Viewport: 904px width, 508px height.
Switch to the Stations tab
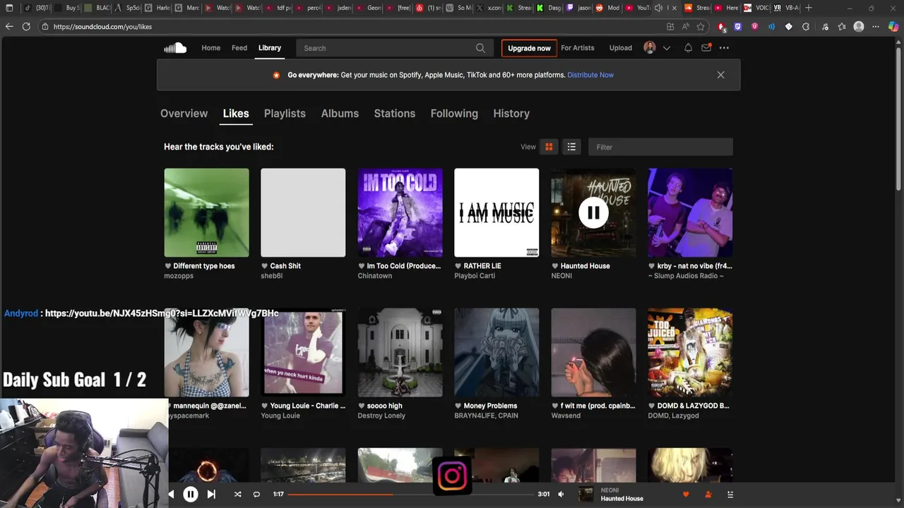pyautogui.click(x=394, y=114)
